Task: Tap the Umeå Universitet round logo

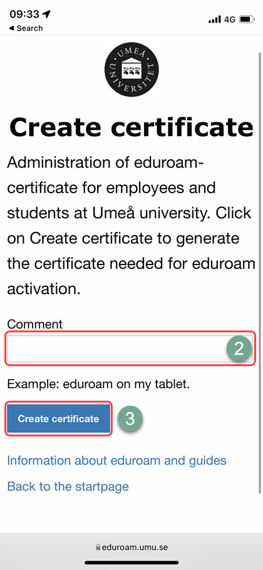Action: [x=131, y=69]
